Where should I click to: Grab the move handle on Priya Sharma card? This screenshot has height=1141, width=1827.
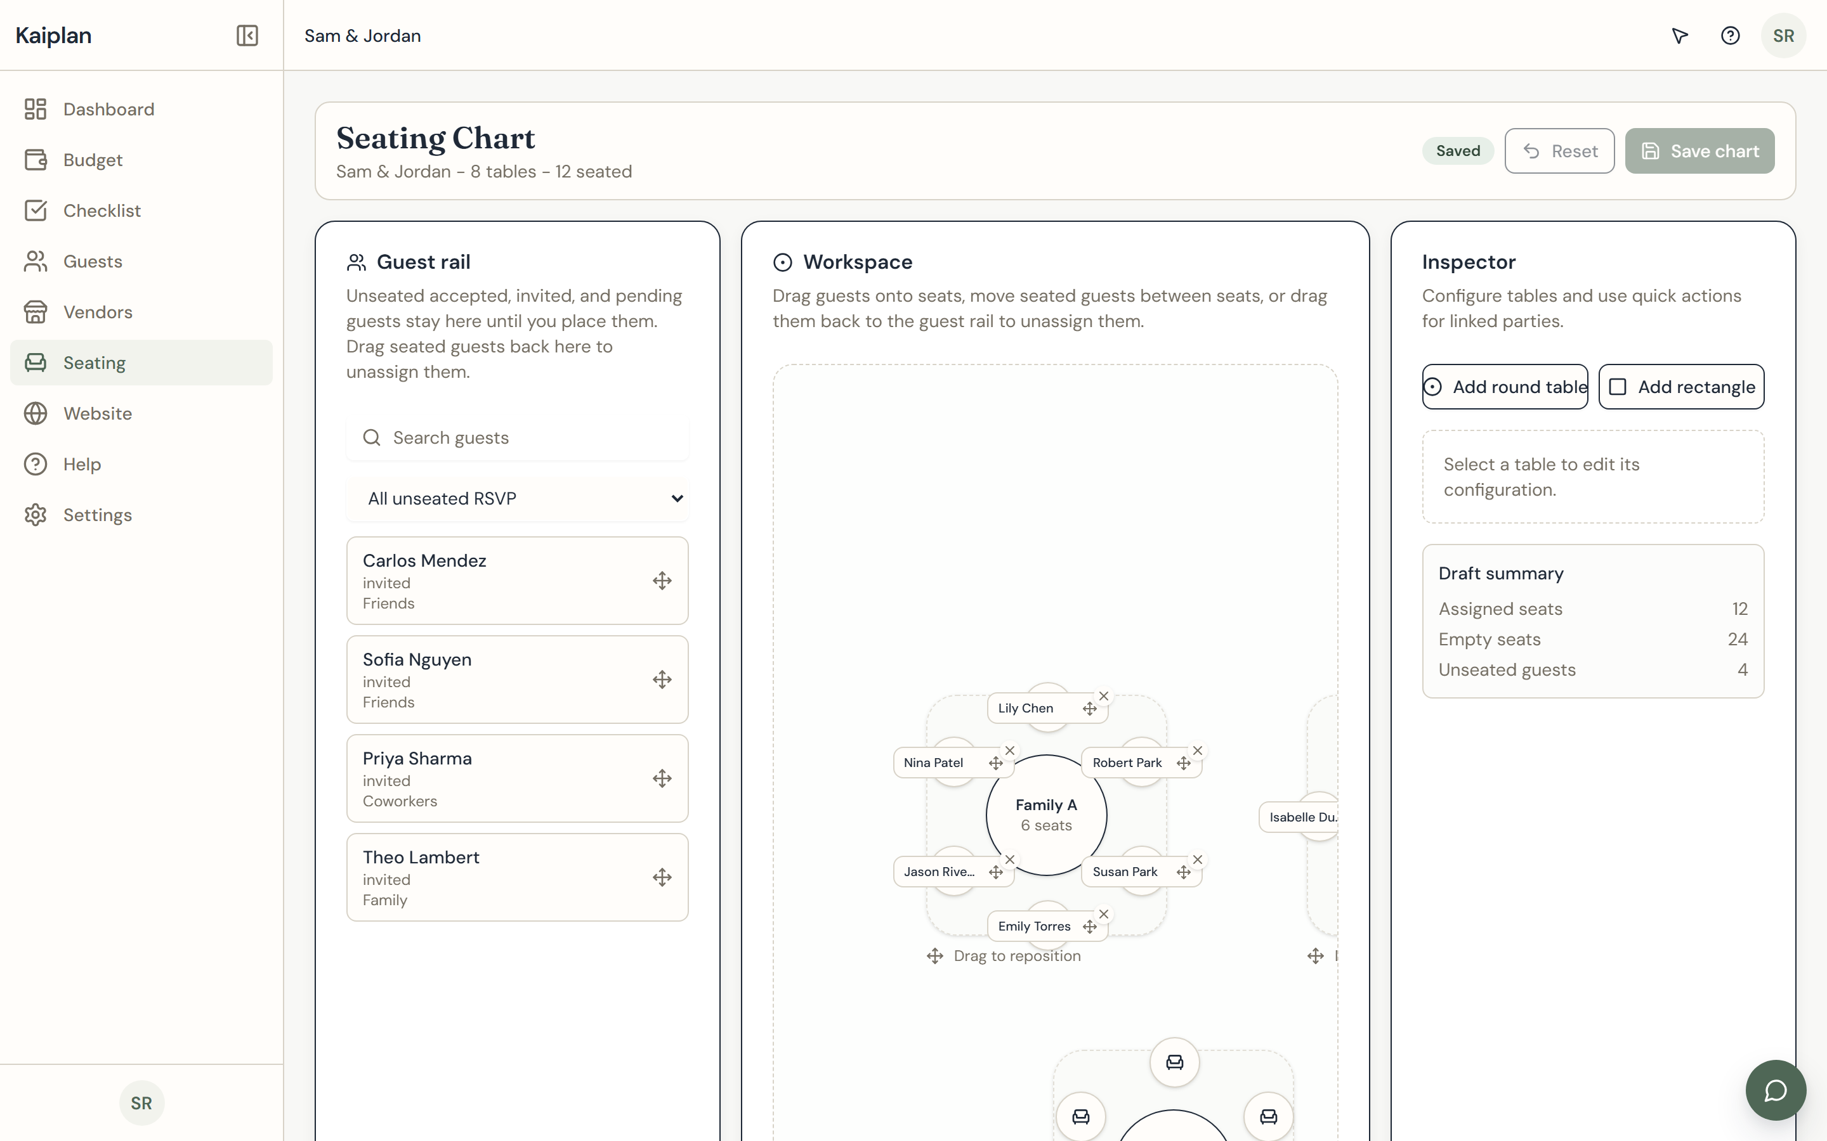coord(662,778)
